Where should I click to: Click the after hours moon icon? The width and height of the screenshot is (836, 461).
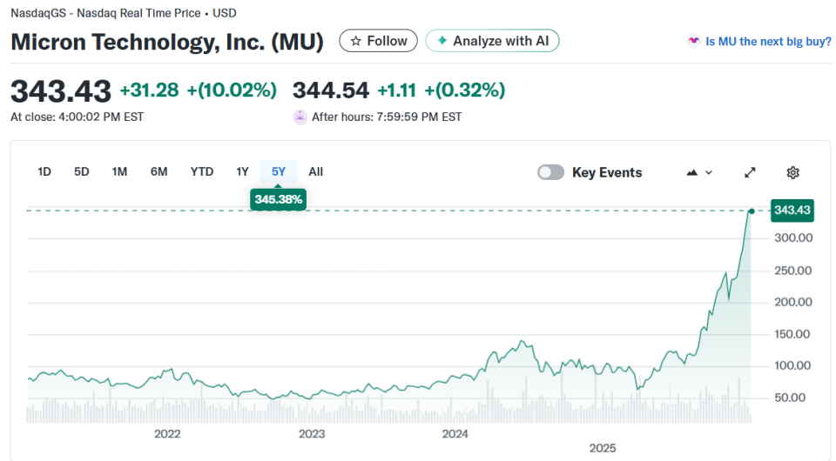click(300, 117)
